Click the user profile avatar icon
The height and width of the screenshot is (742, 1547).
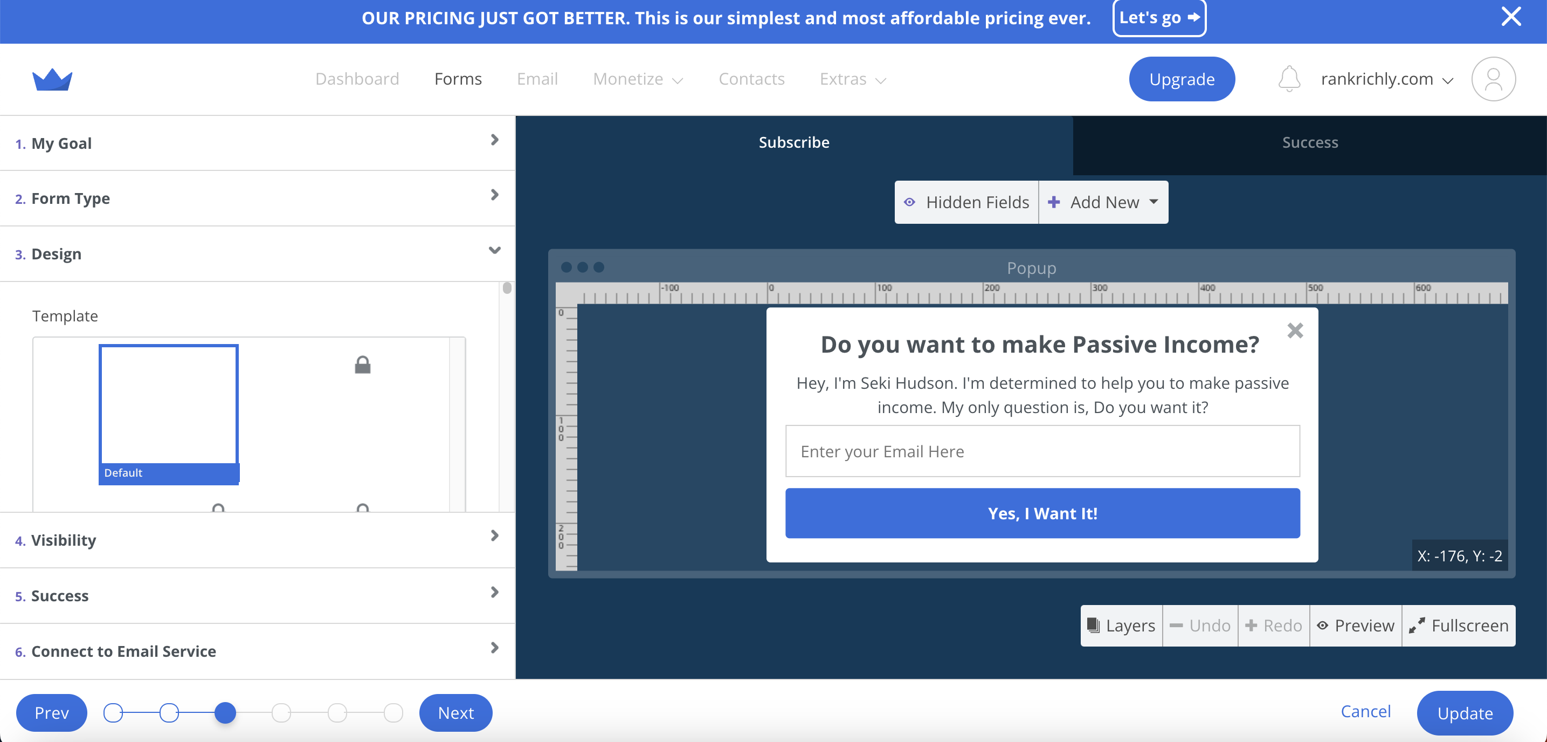click(1494, 79)
